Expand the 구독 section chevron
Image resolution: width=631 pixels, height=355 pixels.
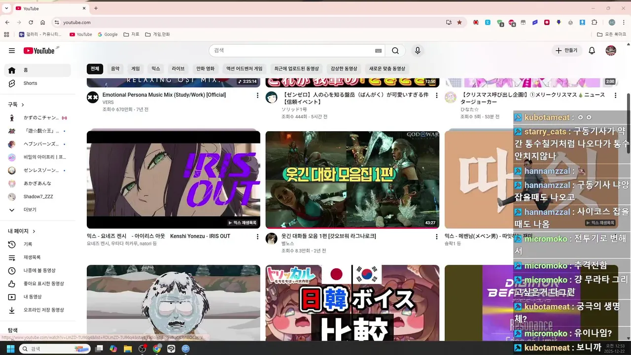pyautogui.click(x=23, y=105)
